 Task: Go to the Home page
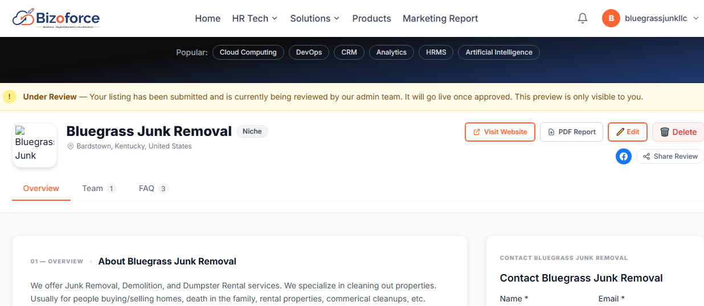(208, 18)
